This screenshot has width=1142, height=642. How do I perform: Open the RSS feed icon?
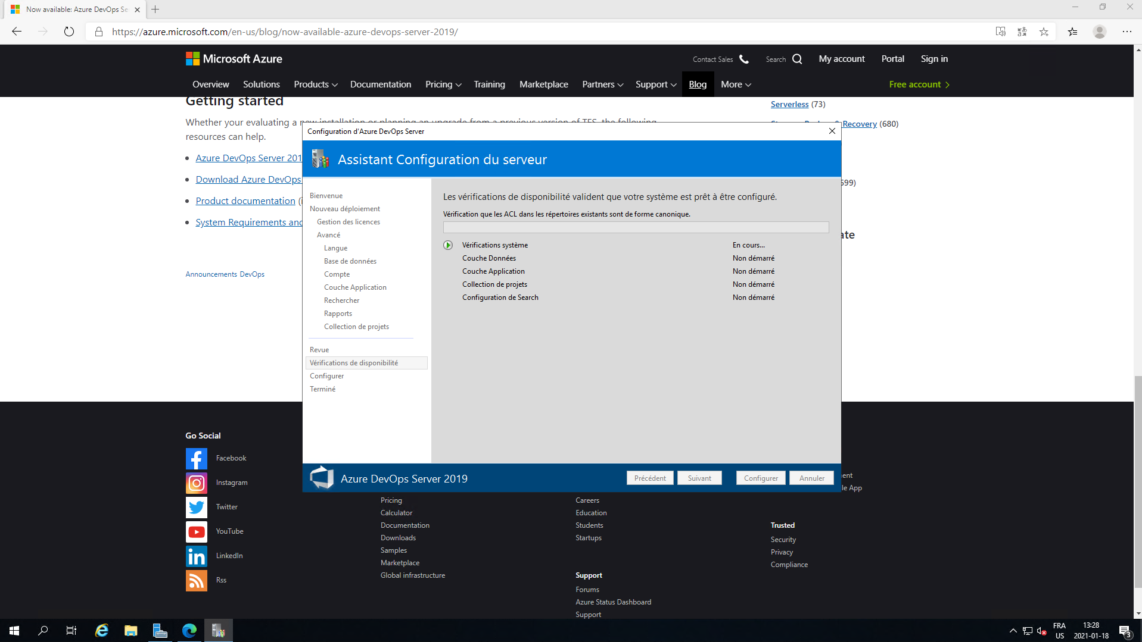point(196,581)
